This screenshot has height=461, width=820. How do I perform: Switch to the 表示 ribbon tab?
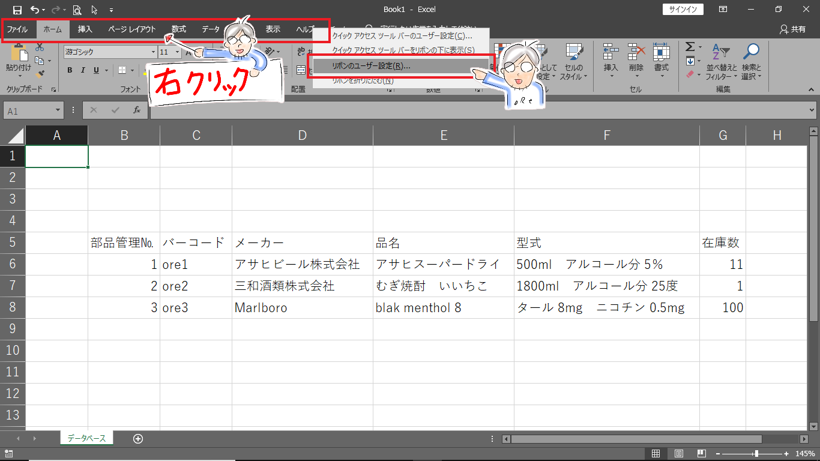[273, 29]
